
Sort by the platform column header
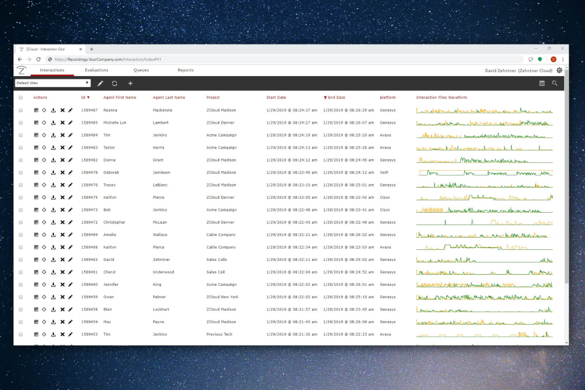[388, 97]
